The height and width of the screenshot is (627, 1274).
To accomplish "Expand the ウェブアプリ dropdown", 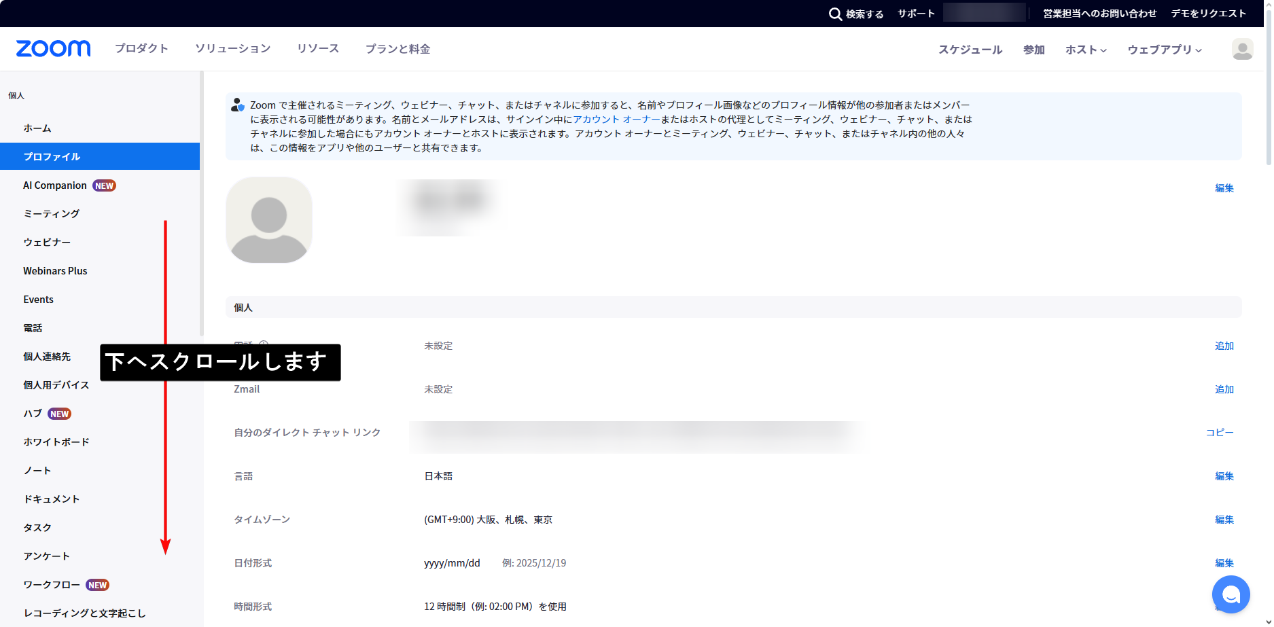I will (x=1165, y=50).
